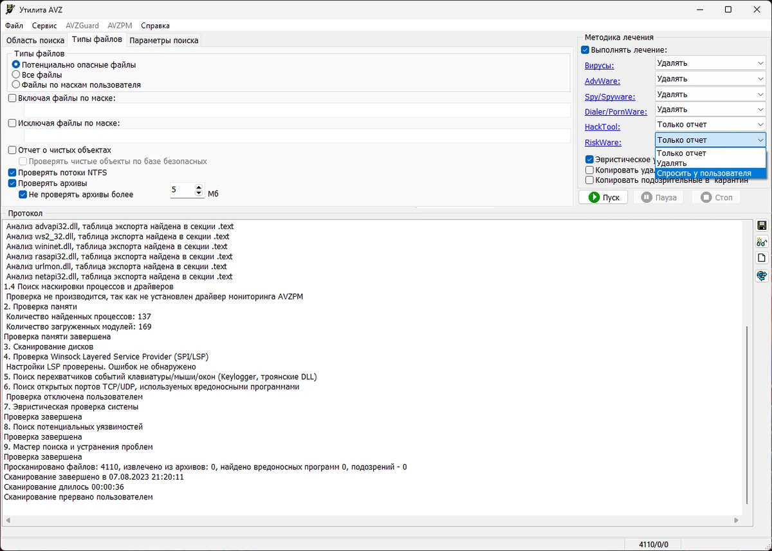Click protocol horizontal scrollbar right arrow

(738, 520)
